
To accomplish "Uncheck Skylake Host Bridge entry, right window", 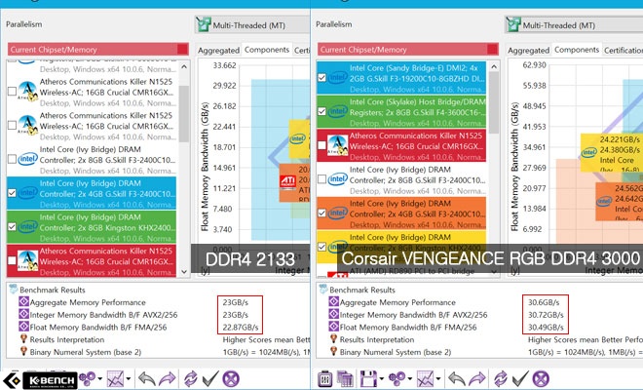I will (x=321, y=111).
